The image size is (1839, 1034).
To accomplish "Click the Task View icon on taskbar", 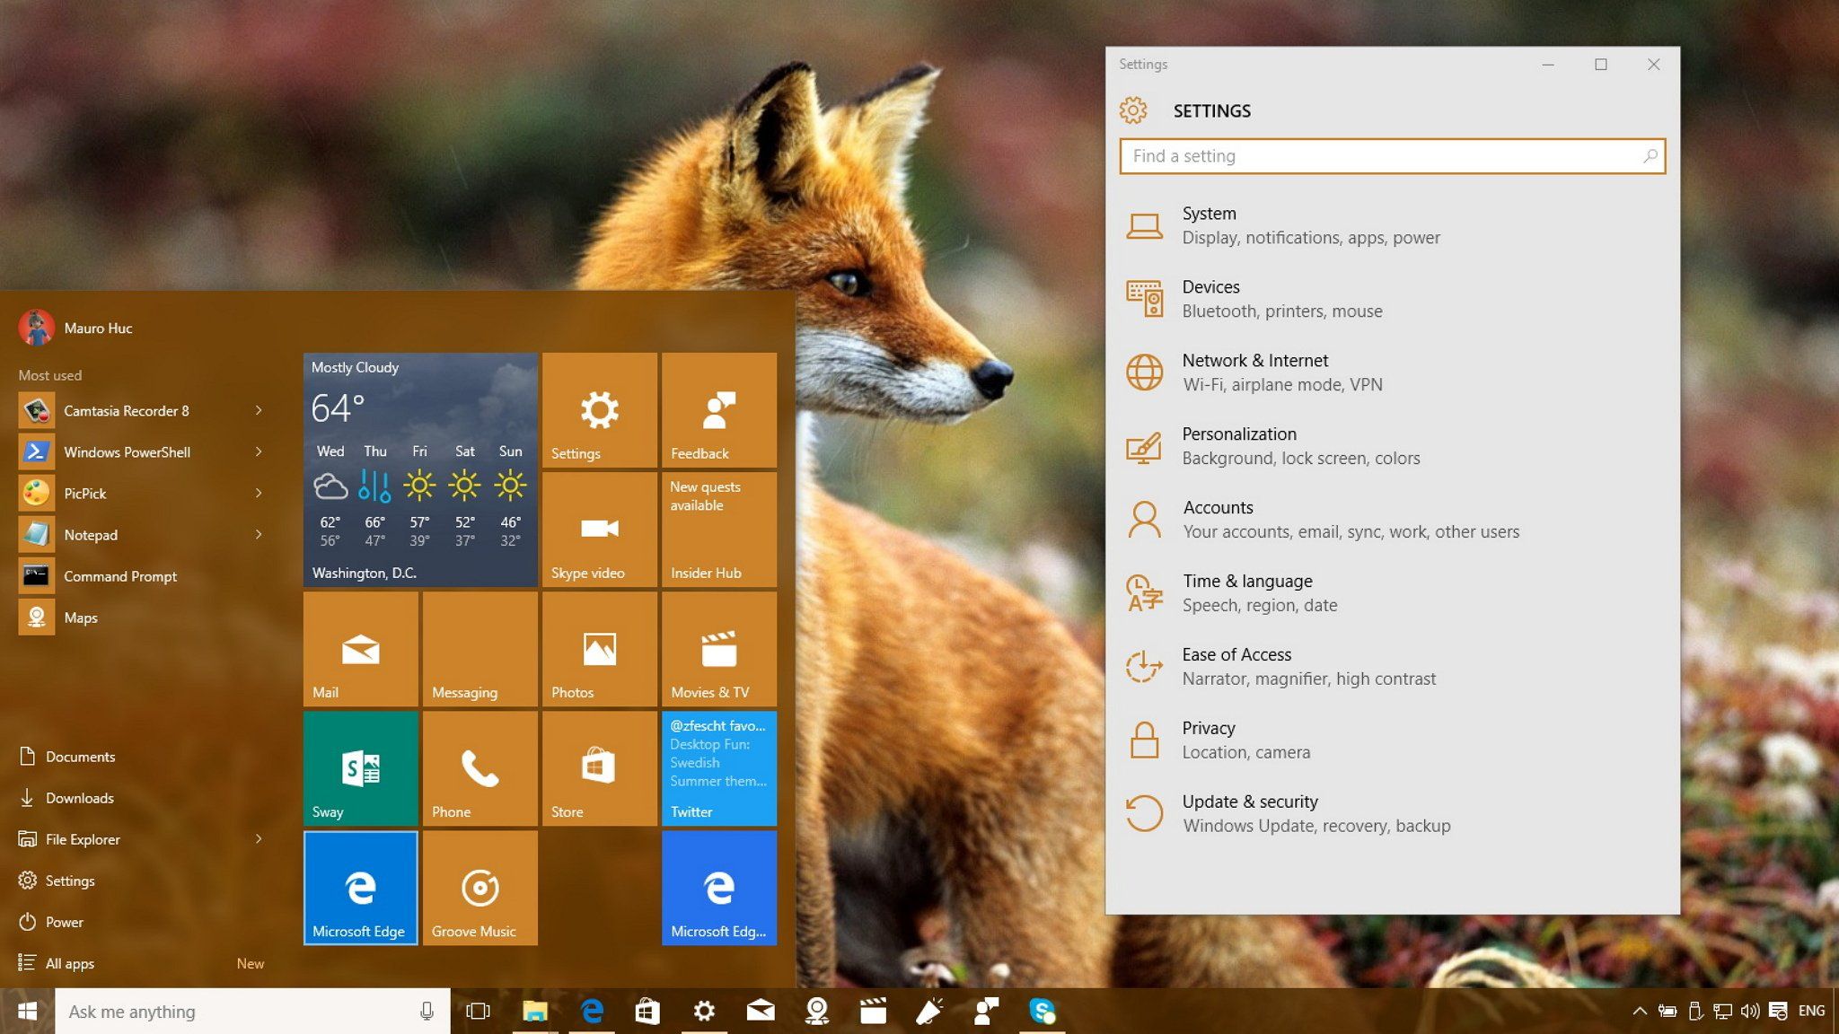I will [478, 1012].
